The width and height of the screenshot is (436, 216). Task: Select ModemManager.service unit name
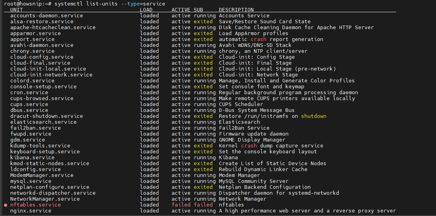42,175
